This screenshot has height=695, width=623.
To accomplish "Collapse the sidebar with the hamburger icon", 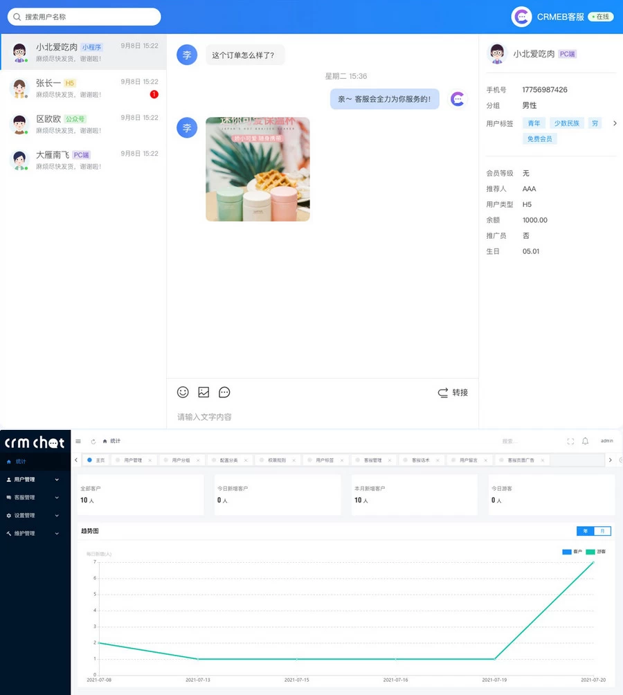I will tap(78, 441).
